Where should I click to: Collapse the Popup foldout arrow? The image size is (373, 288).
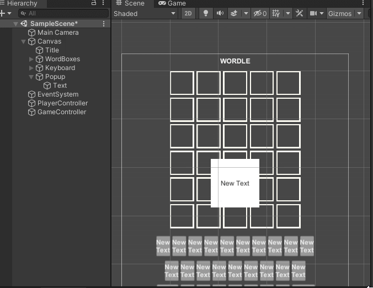31,77
